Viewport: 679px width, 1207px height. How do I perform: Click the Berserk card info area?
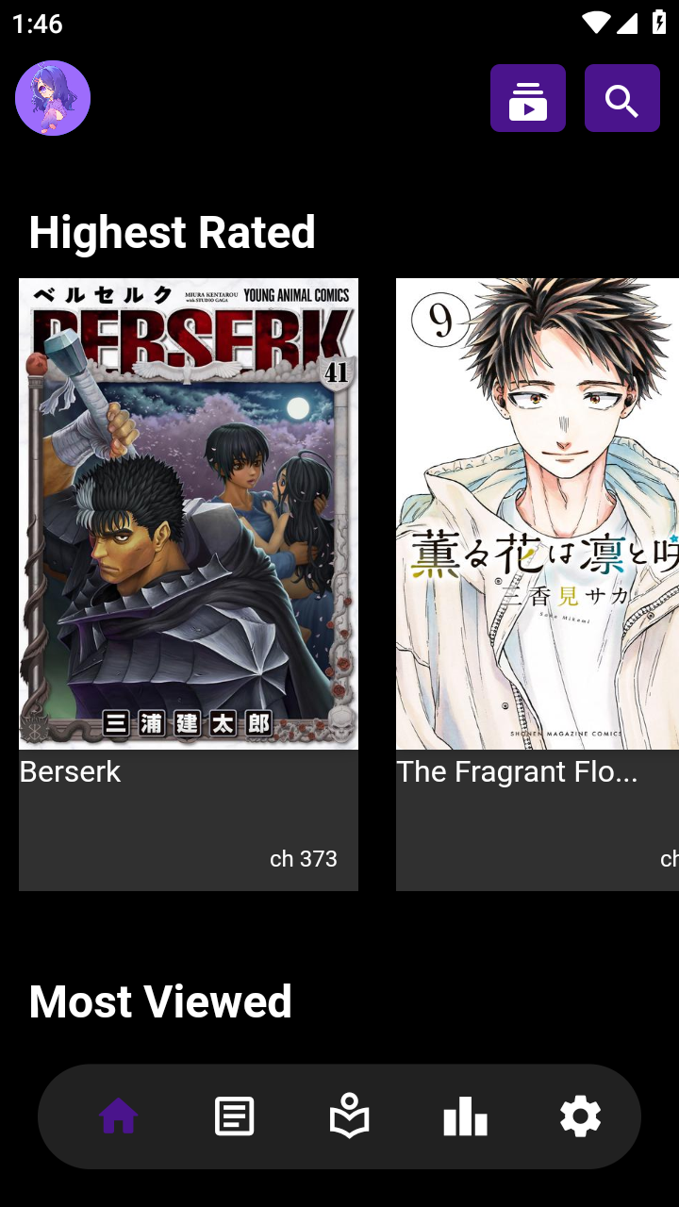(x=189, y=820)
